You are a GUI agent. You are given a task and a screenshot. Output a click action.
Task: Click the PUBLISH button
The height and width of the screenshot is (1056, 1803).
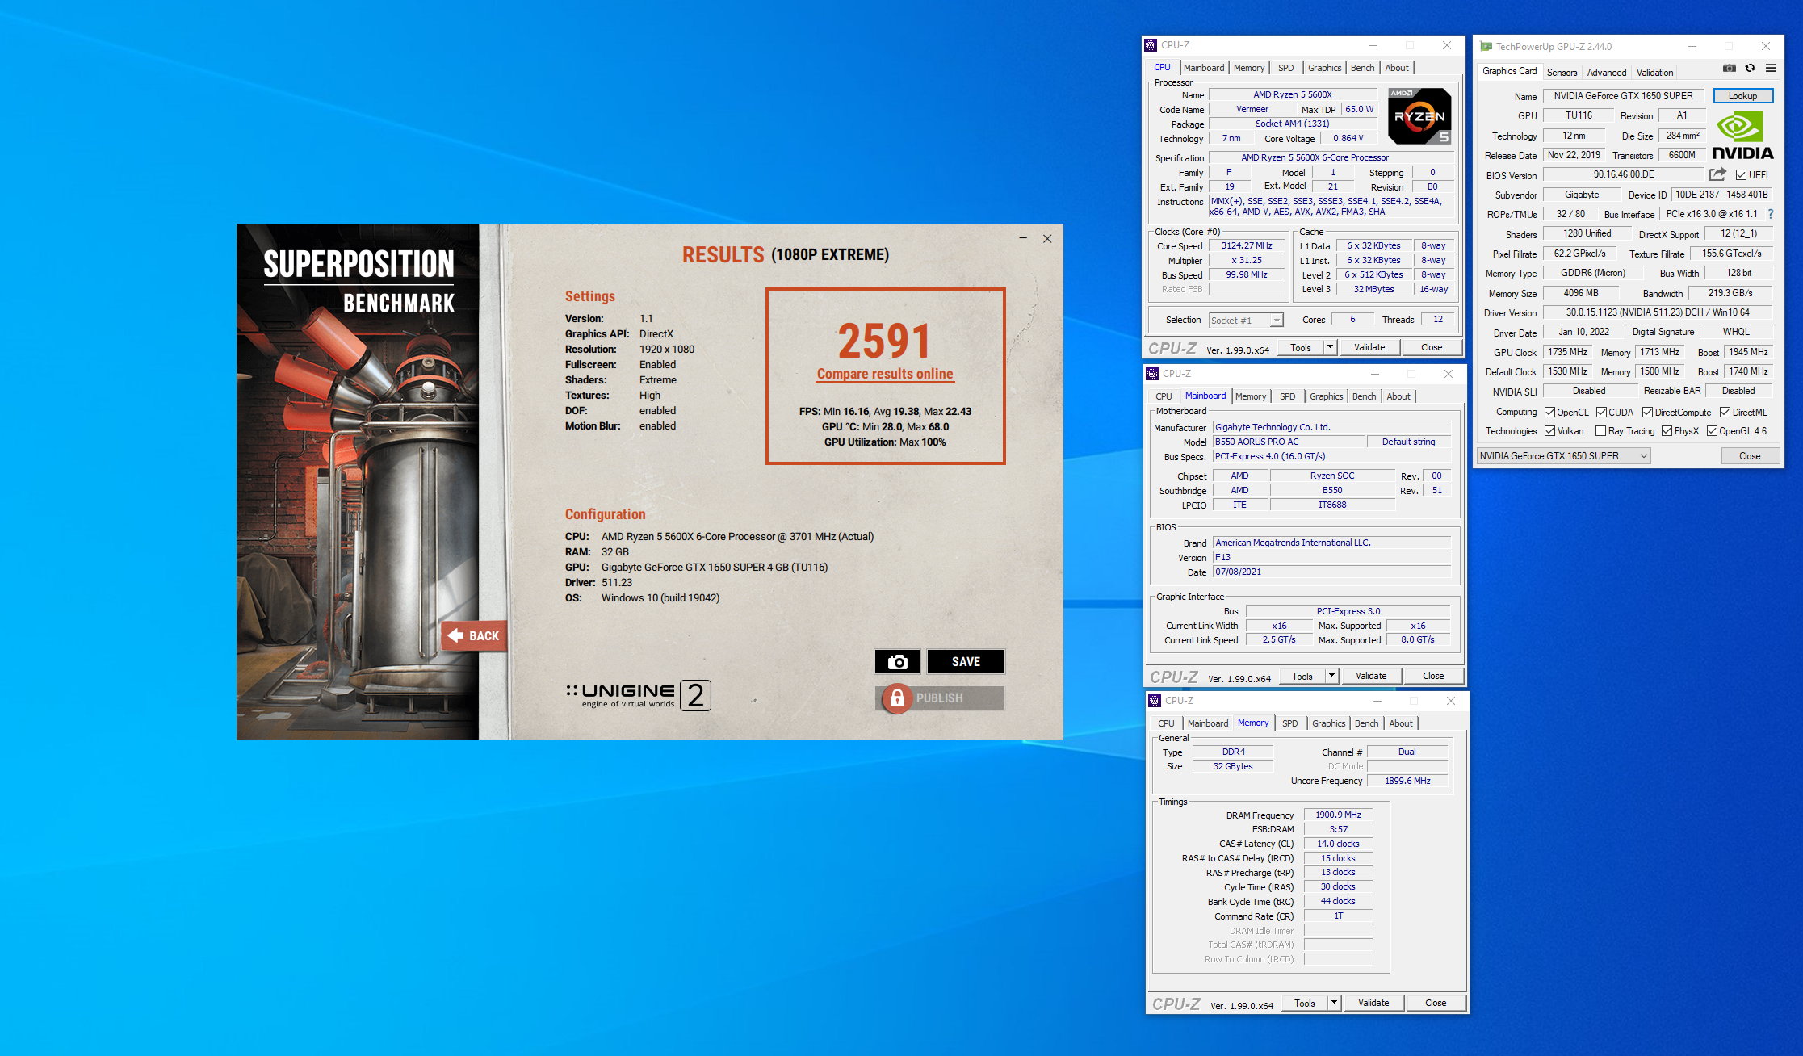click(x=940, y=698)
